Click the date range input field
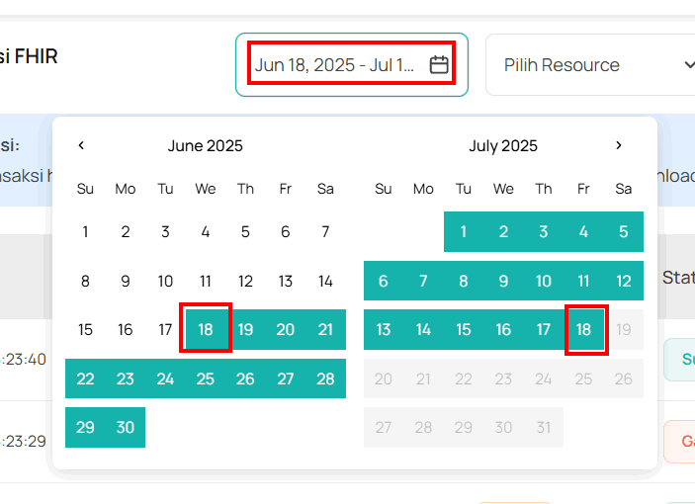Screen dimensions: 695x504 click(x=336, y=65)
